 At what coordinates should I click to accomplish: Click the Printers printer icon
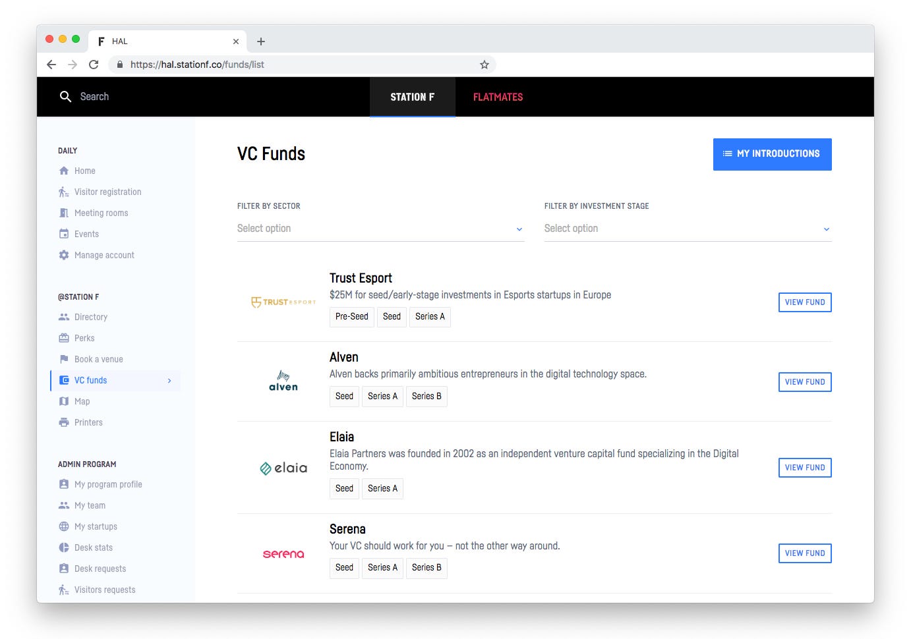coord(64,422)
